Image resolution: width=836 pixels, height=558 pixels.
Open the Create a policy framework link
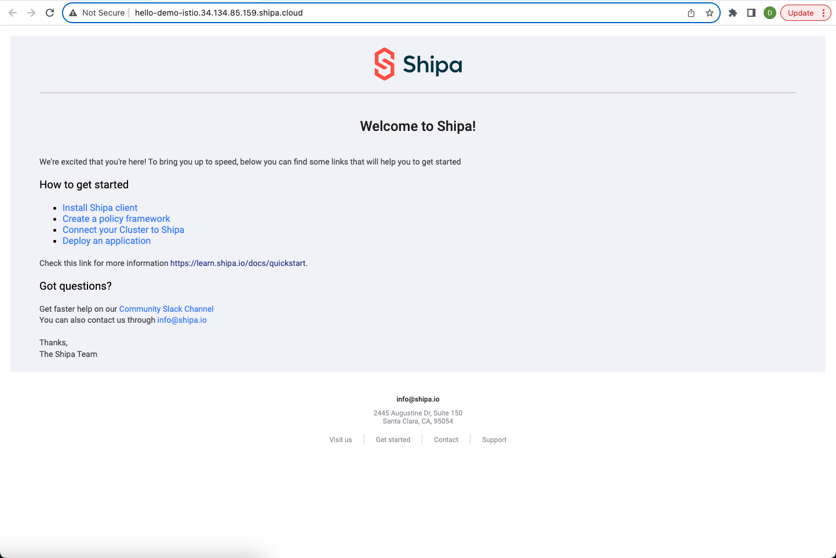116,219
